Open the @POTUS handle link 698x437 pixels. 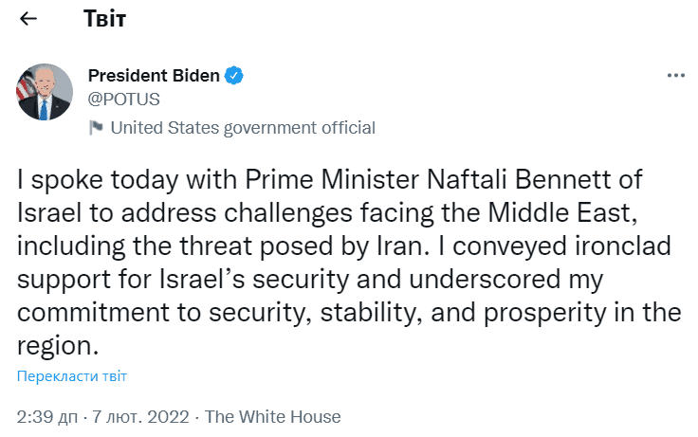[123, 99]
